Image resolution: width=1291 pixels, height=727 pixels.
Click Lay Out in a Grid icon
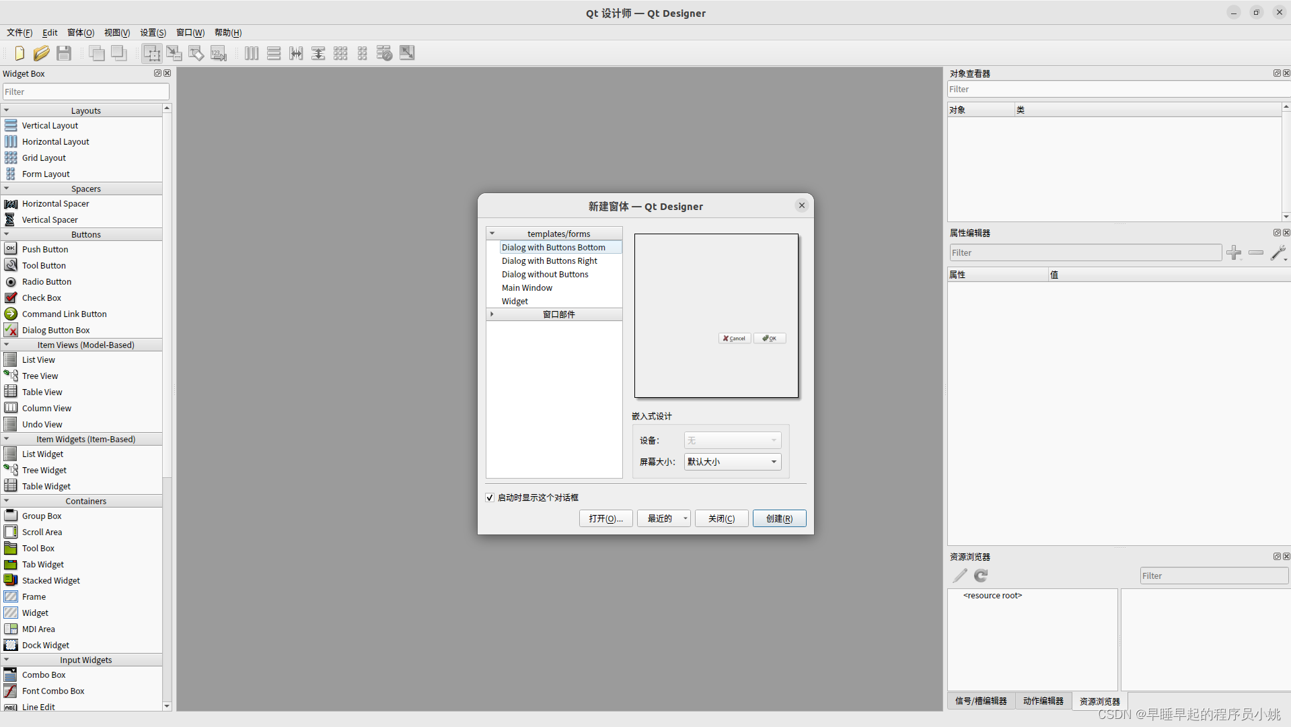(340, 53)
